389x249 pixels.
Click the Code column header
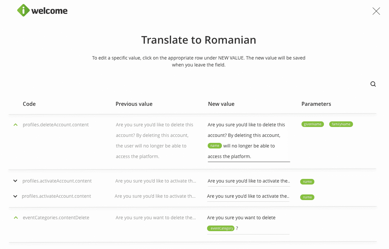coord(29,104)
